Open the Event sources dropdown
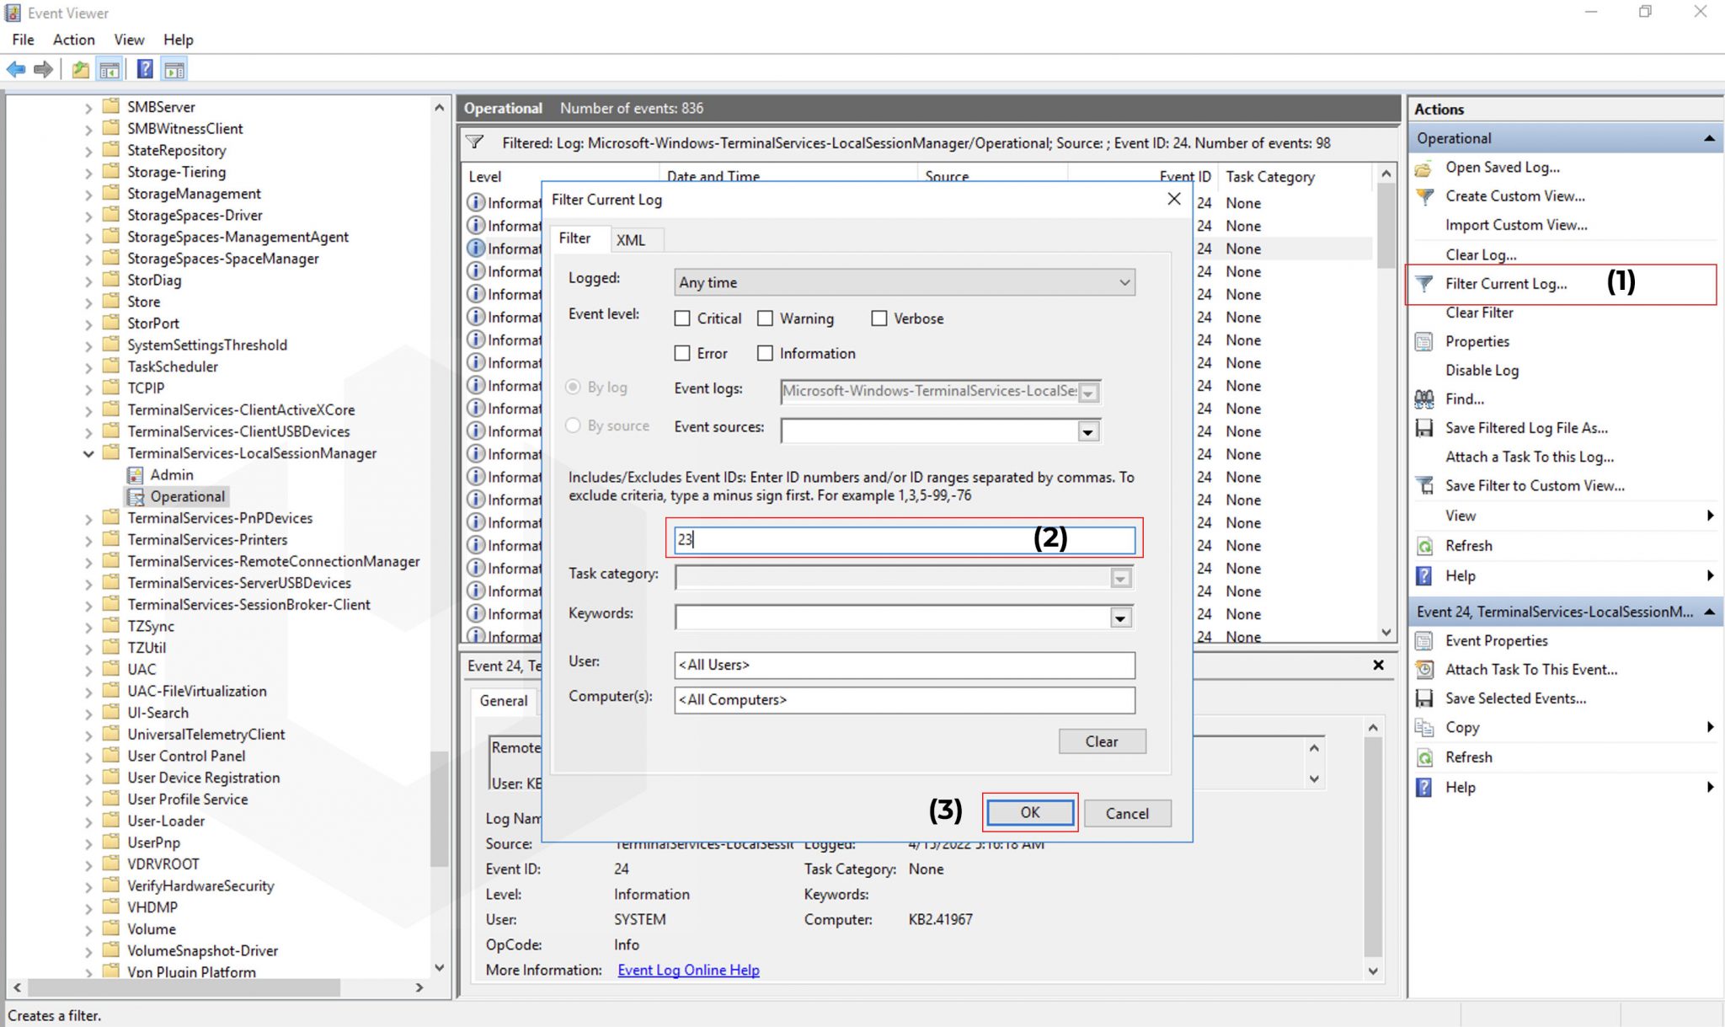1725x1027 pixels. pyautogui.click(x=1087, y=431)
